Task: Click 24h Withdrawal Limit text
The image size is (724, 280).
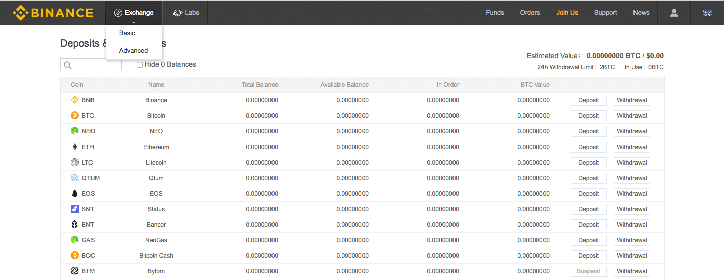Action: (x=576, y=67)
